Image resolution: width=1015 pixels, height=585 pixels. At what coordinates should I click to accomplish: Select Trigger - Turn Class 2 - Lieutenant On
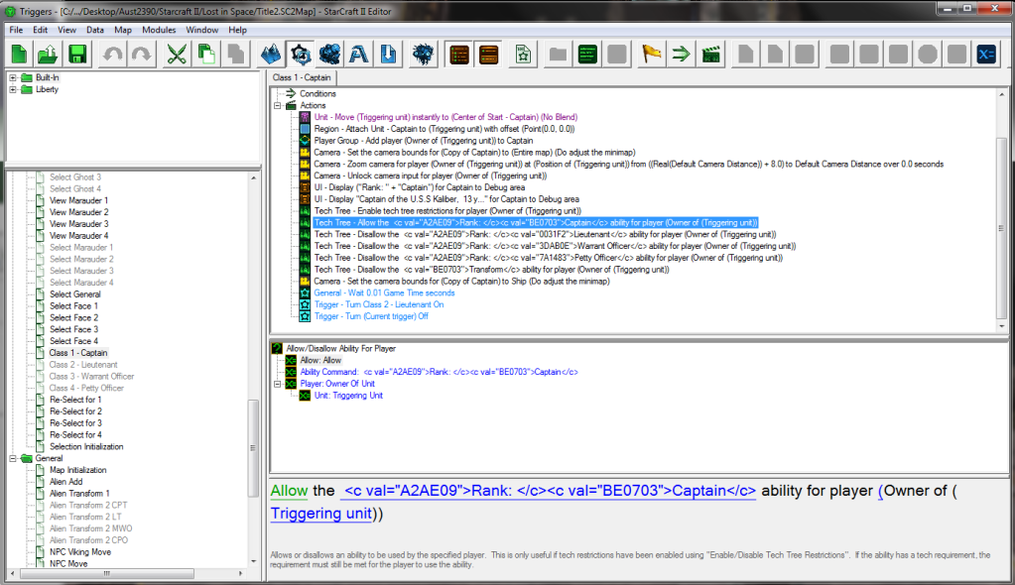(x=379, y=304)
